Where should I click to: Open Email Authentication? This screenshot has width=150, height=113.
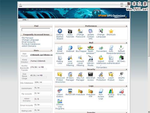click(x=111, y=58)
